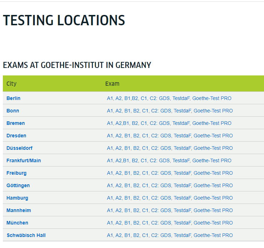Select the Bremen city link

[x=16, y=123]
